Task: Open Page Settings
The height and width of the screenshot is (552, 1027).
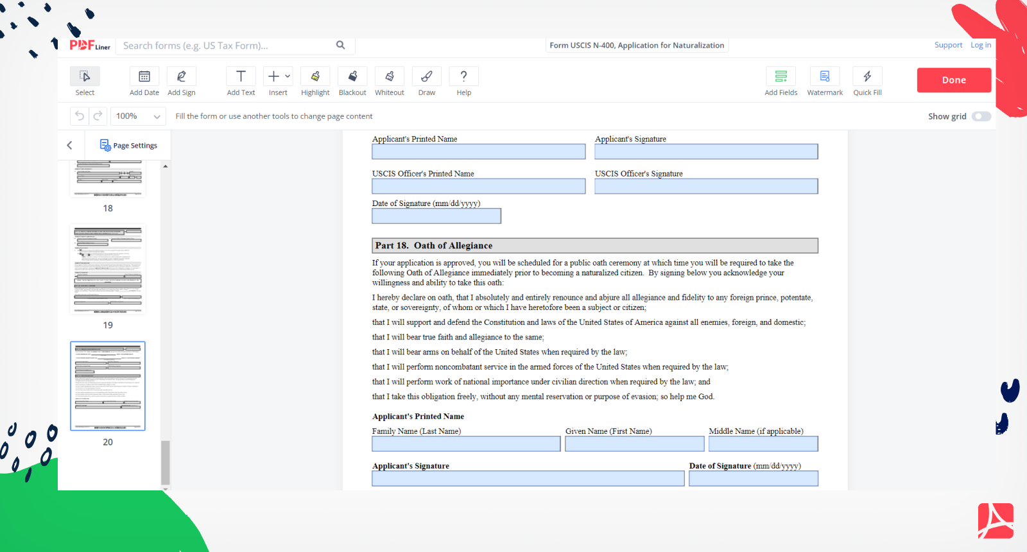Action: click(128, 145)
